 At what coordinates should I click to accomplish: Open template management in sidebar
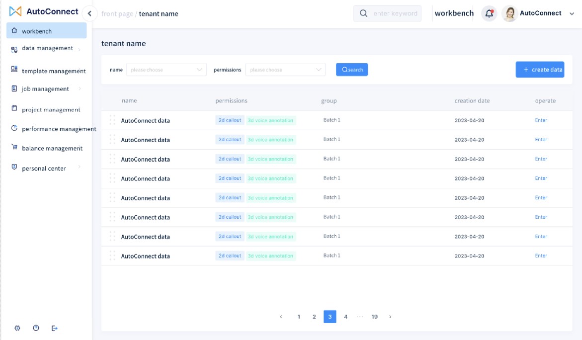(54, 71)
